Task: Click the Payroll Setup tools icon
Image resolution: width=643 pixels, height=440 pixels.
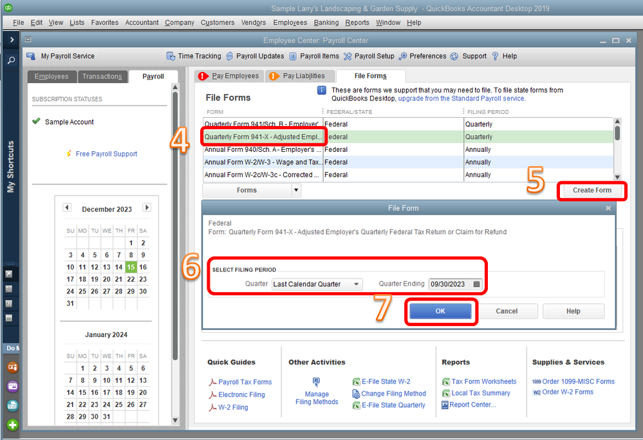Action: (x=348, y=56)
